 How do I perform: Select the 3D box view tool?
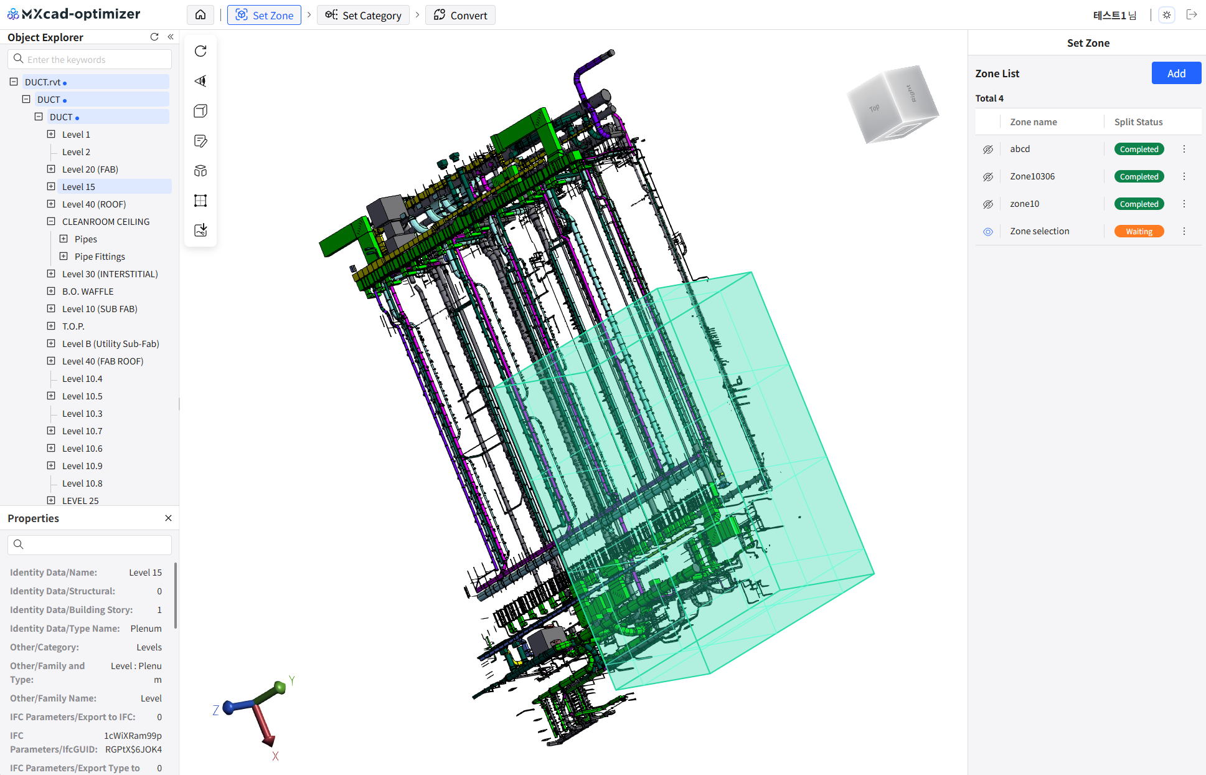(x=200, y=111)
